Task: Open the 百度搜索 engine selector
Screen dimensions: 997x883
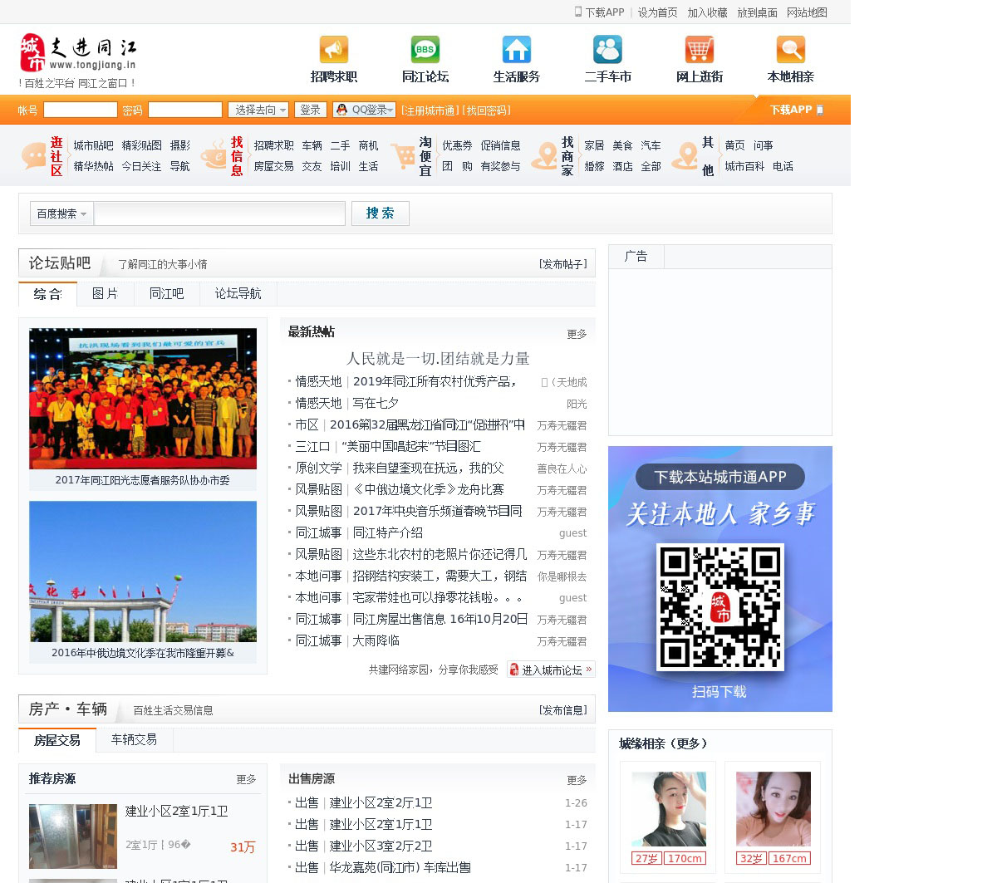Action: point(61,213)
